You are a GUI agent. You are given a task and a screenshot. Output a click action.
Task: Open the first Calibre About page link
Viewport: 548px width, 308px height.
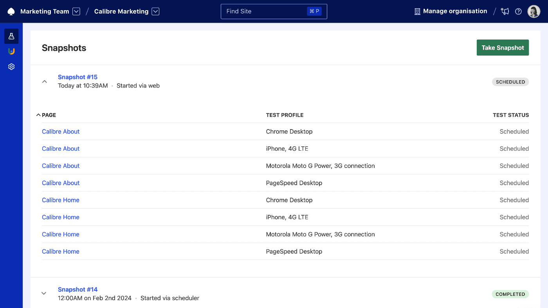point(61,131)
